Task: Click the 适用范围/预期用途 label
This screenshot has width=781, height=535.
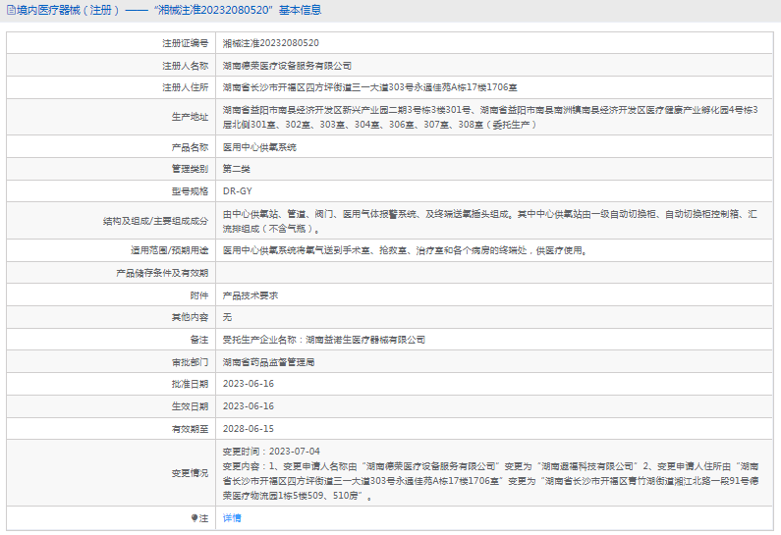Action: [x=169, y=251]
